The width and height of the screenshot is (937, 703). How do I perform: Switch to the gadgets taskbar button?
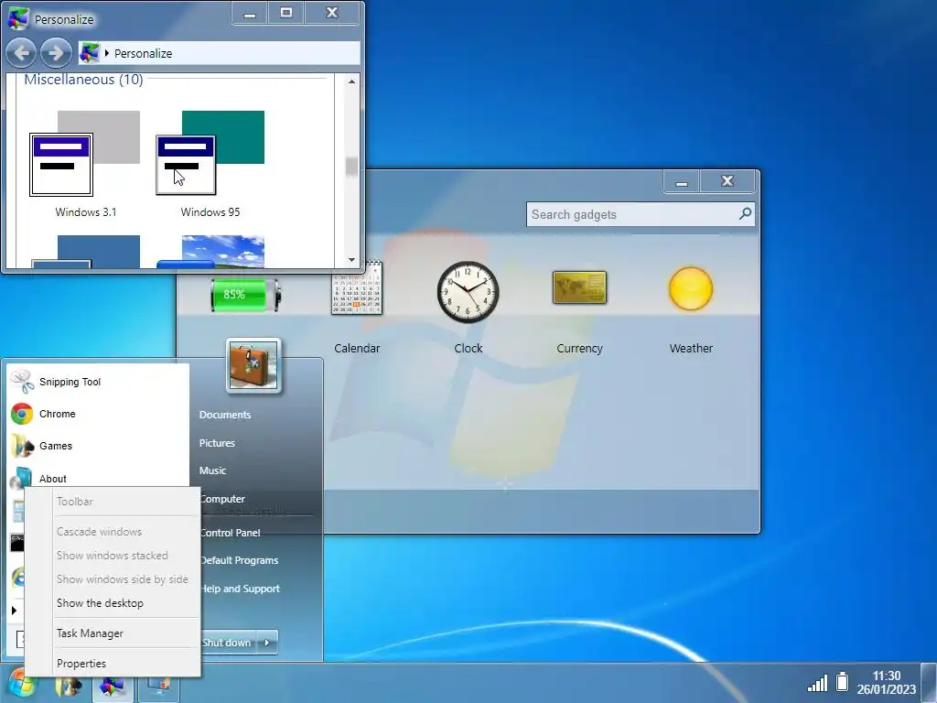[159, 685]
